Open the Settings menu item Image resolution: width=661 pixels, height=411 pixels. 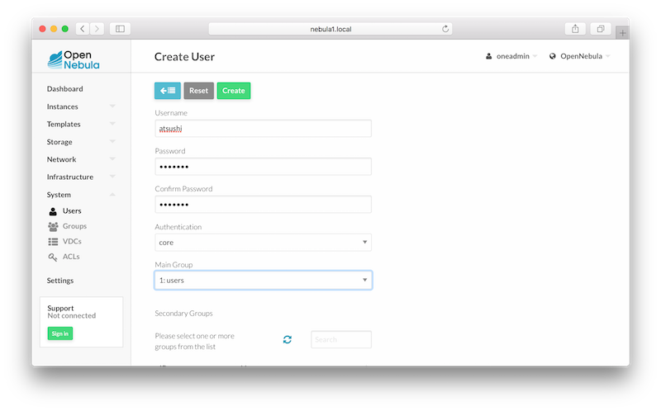(x=60, y=281)
